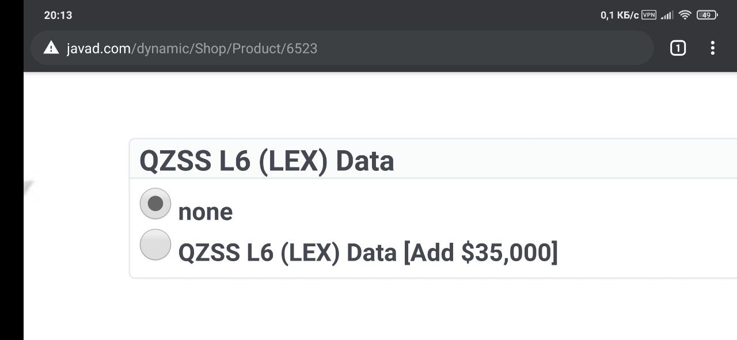This screenshot has width=737, height=340.
Task: Click blank page area below the options panel
Action: (x=380, y=311)
